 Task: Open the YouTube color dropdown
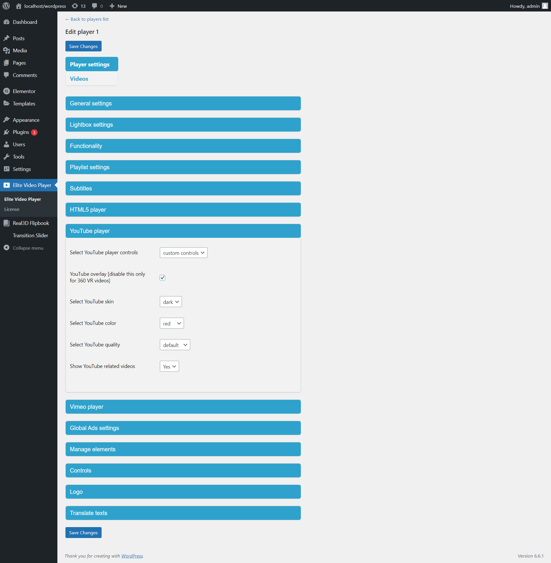(171, 323)
